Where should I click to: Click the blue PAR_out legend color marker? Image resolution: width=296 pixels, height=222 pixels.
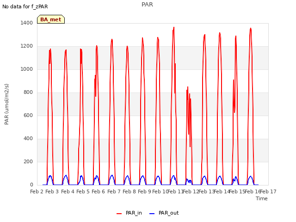tap(152, 214)
